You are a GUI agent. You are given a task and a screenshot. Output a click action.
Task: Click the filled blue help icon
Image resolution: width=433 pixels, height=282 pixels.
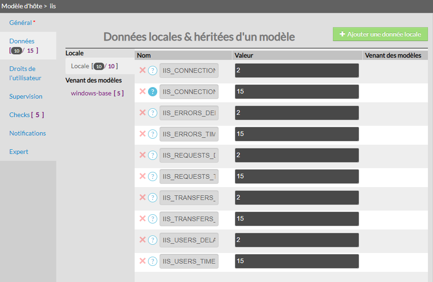click(153, 92)
